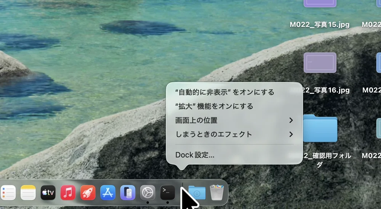
Task: Open the App Store icon
Action: pos(108,193)
